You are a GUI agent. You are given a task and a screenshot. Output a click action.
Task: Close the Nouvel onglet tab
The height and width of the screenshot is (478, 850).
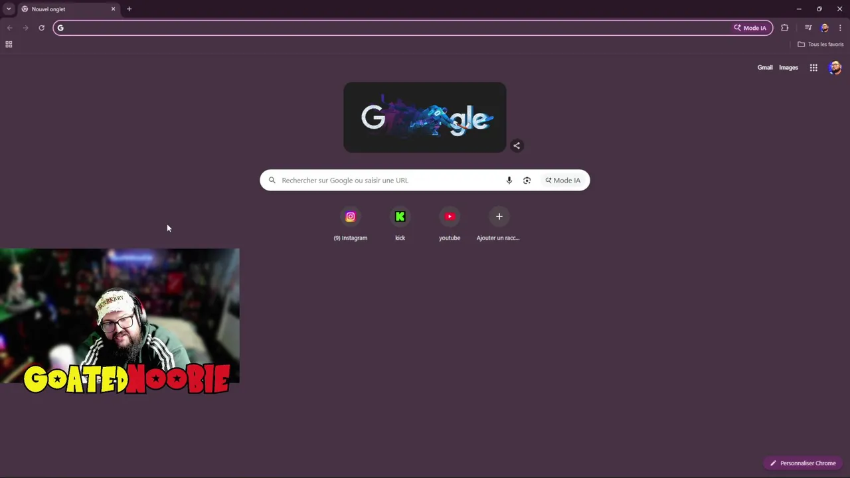point(113,9)
